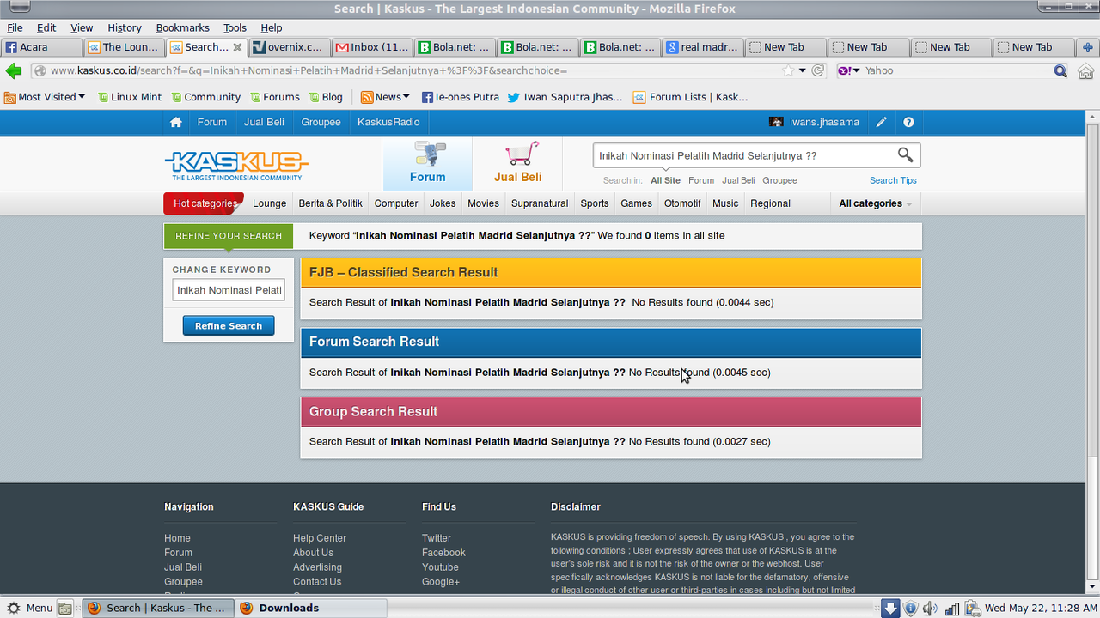Switch to the Acara Facebook tab
Viewport: 1100px width, 618px height.
(x=41, y=47)
